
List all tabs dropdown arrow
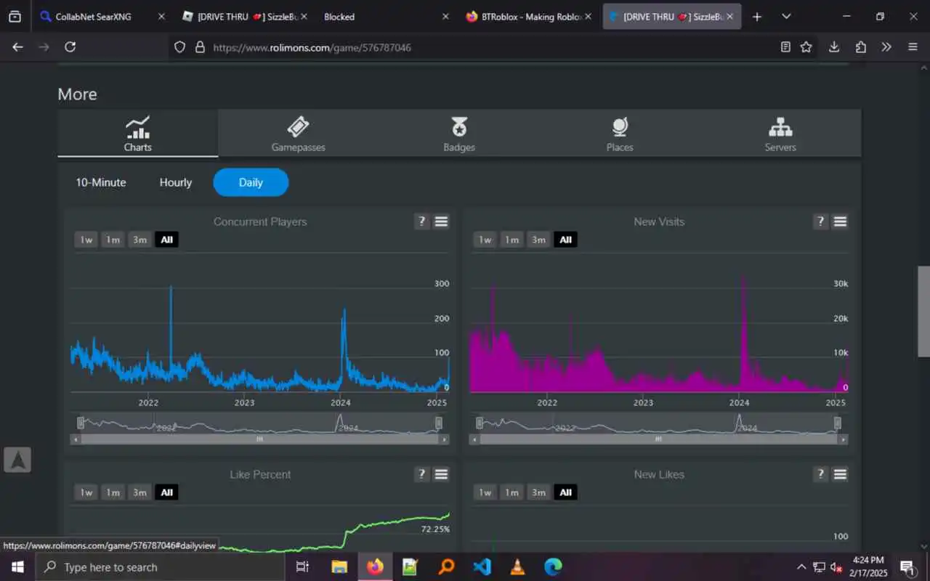(786, 16)
